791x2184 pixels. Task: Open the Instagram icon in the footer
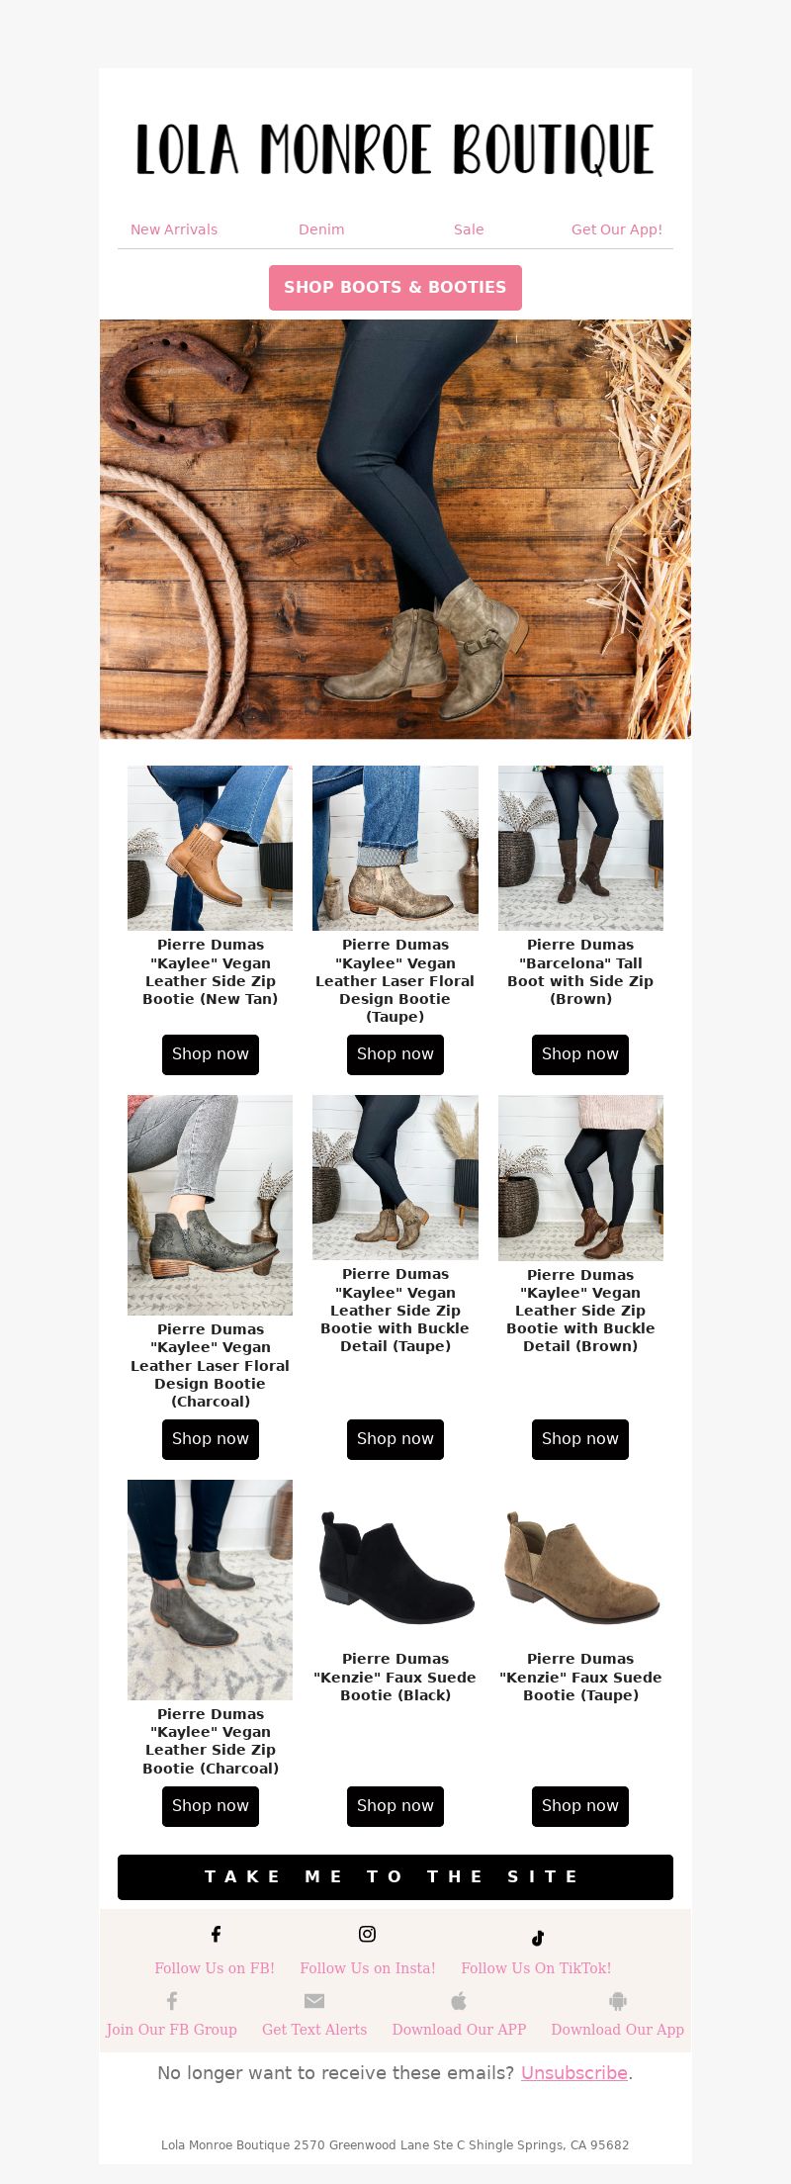pyautogui.click(x=367, y=1933)
